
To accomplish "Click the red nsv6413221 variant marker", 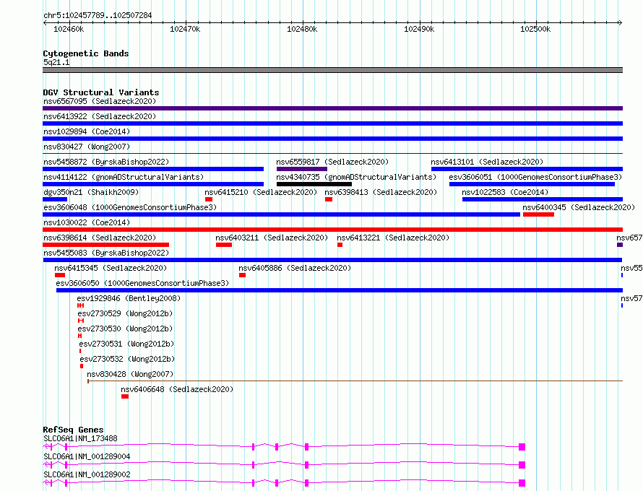I will (x=340, y=245).
